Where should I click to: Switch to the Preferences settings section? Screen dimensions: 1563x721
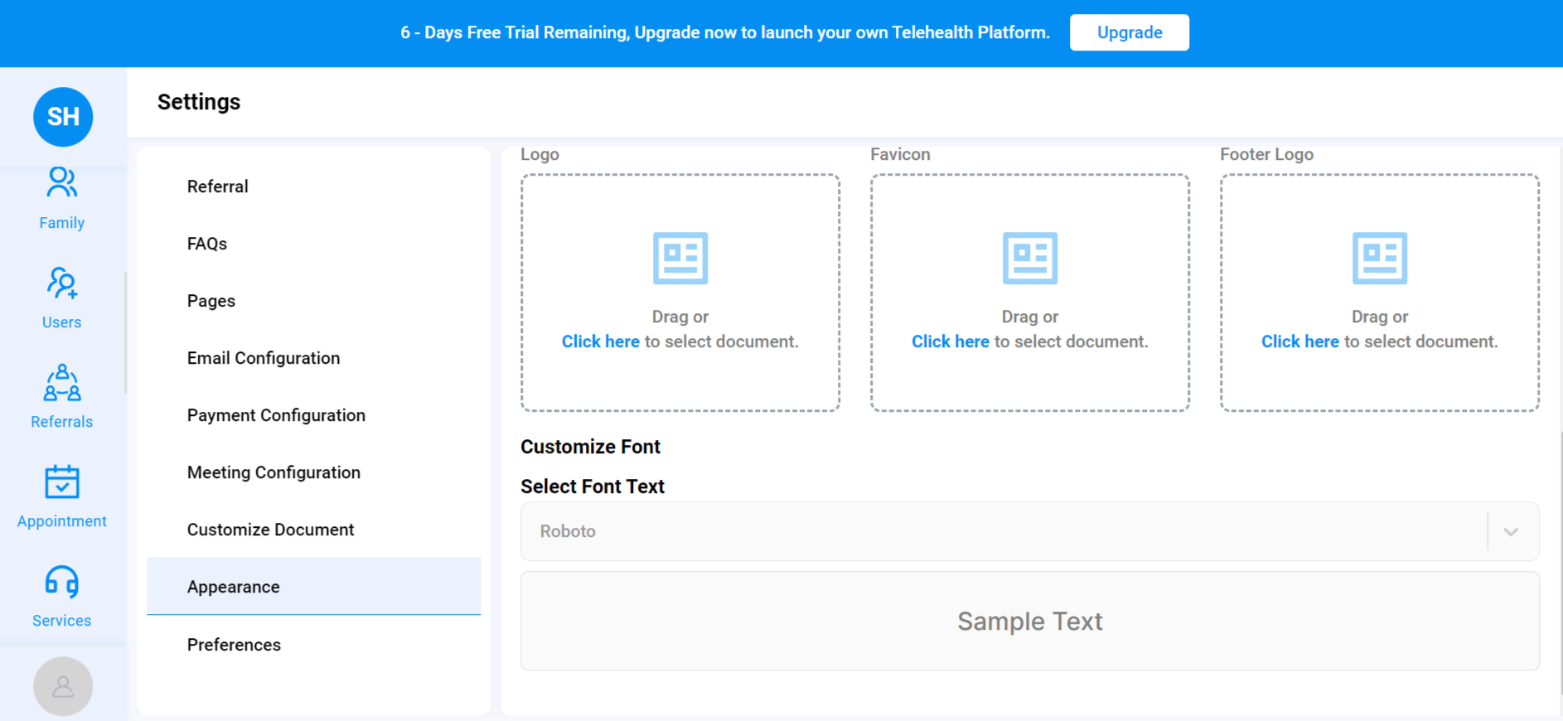tap(234, 645)
